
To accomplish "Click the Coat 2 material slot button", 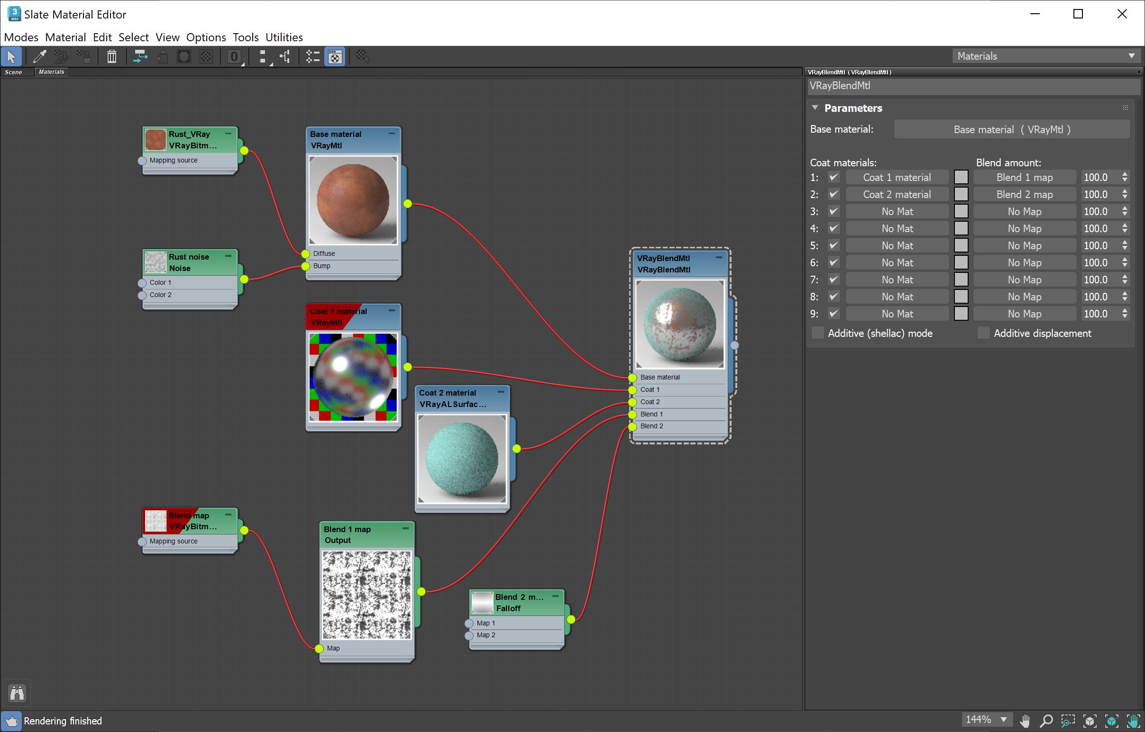I will [897, 194].
